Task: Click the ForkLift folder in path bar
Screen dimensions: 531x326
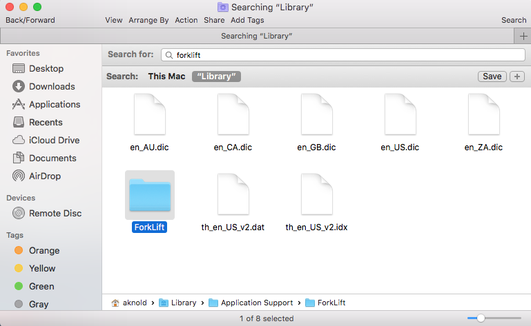Action: tap(325, 303)
